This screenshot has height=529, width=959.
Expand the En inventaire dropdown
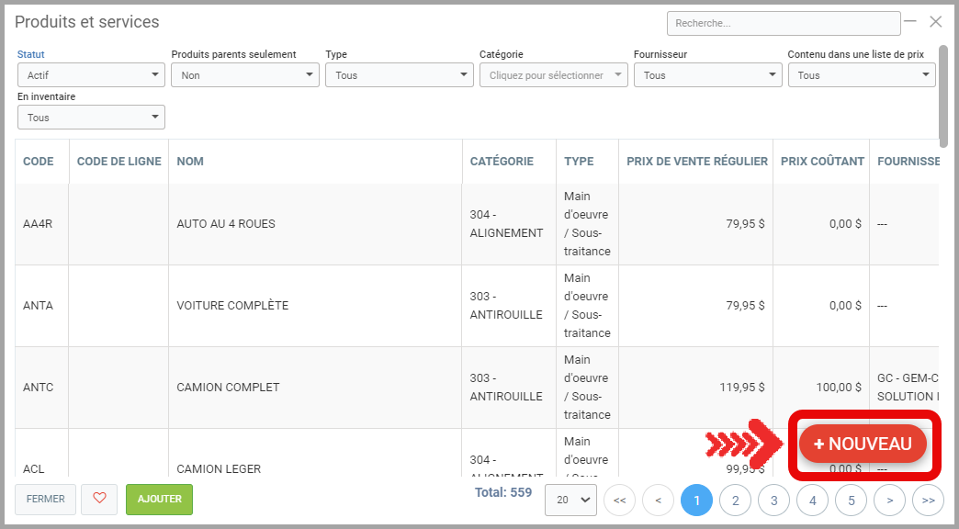(x=91, y=118)
